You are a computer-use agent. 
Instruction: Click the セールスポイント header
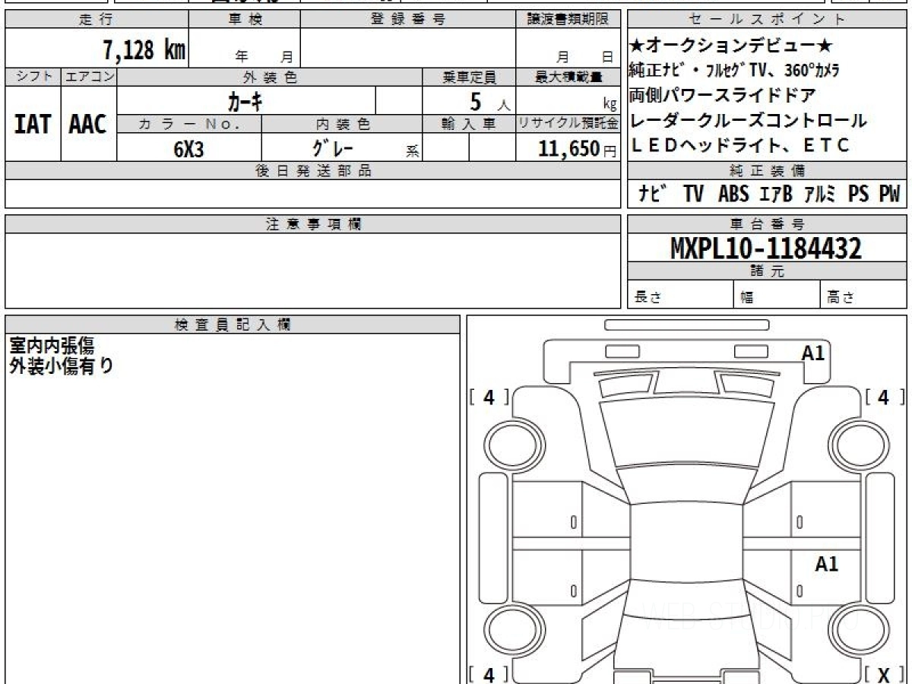click(x=768, y=20)
